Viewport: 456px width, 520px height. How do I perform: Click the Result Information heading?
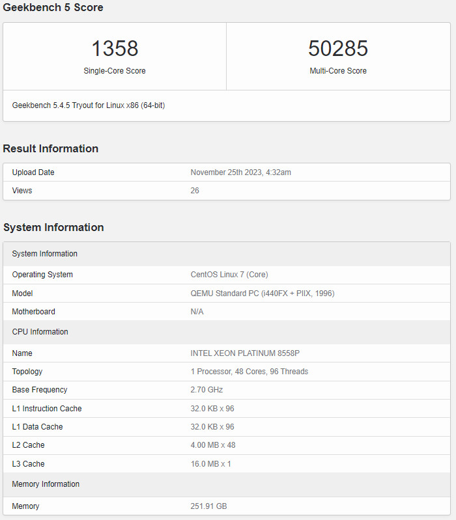[50, 148]
